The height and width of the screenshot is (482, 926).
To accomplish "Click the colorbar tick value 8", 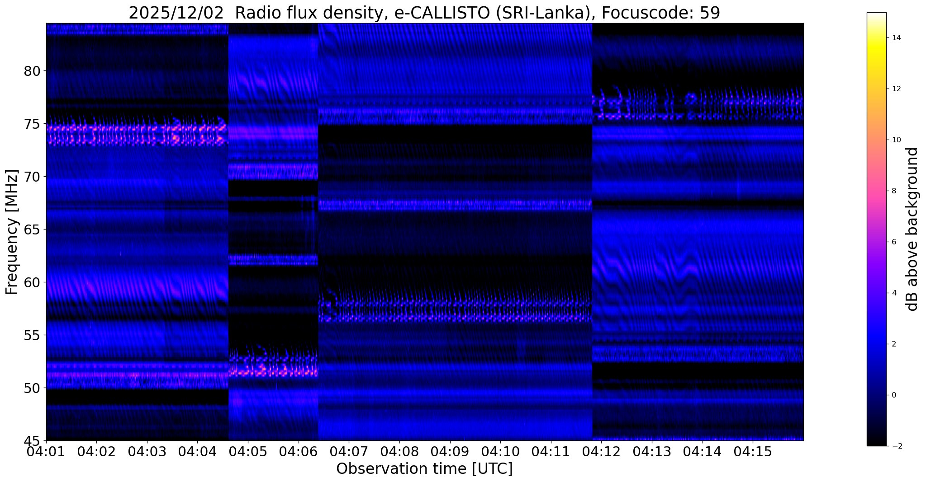I will pos(893,191).
